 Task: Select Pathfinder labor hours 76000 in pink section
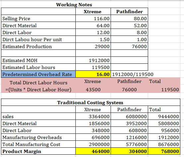coord(129,90)
